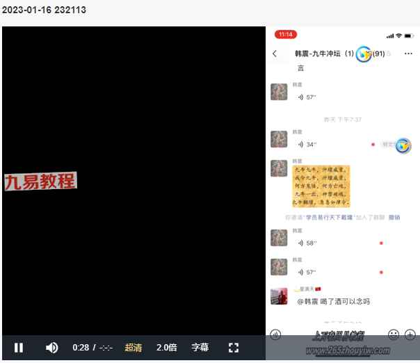Open the sender avatar beside last 57" message
Image resolution: width=420 pixels, height=363 pixels.
coord(279,267)
